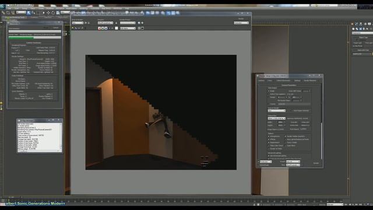Switch to the Render Elements tab
Screen dimensions: 373x210
[310, 80]
